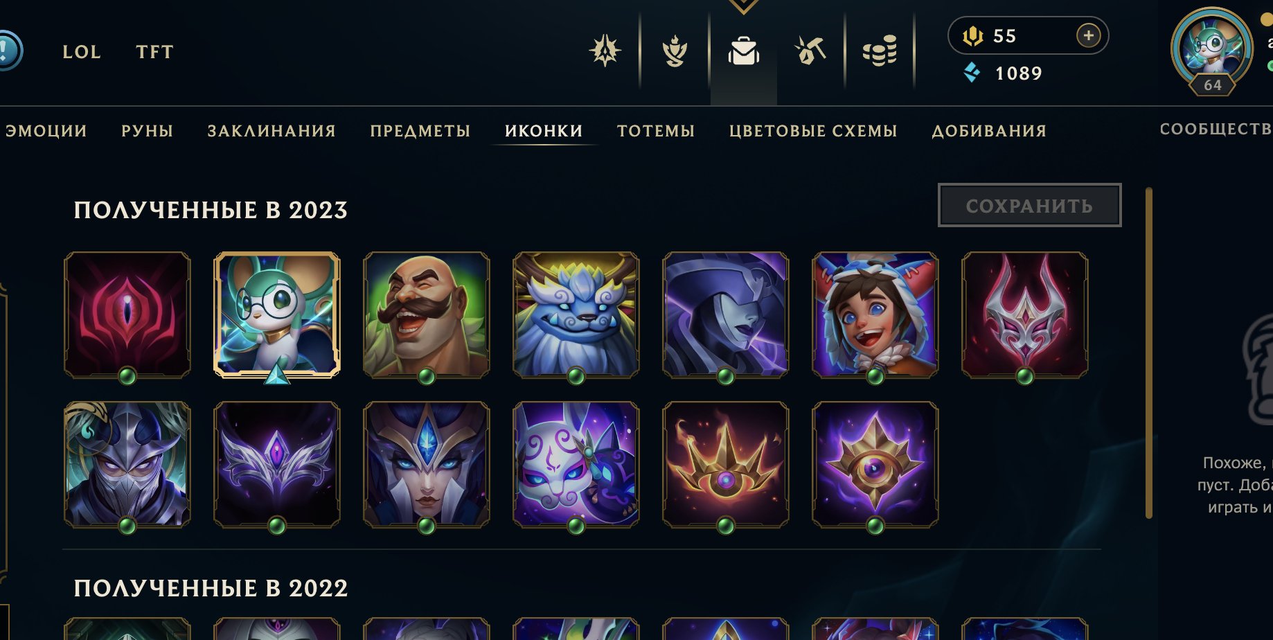
Task: Switch to the Эмоции tab
Action: 46,131
